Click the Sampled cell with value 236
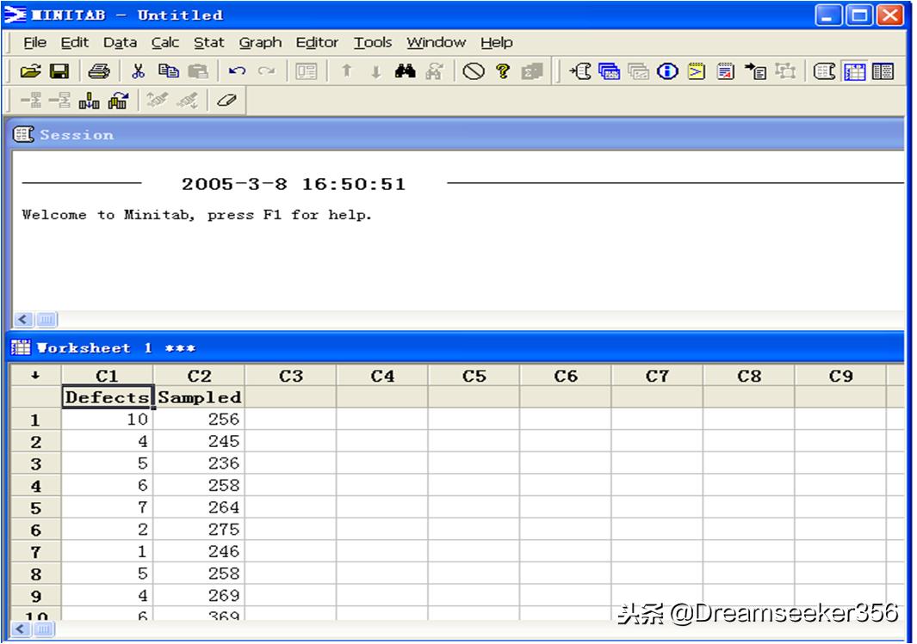This screenshot has height=644, width=917. coord(199,463)
